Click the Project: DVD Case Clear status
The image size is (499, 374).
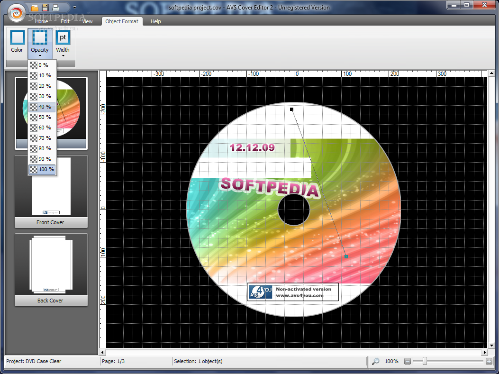(x=34, y=361)
